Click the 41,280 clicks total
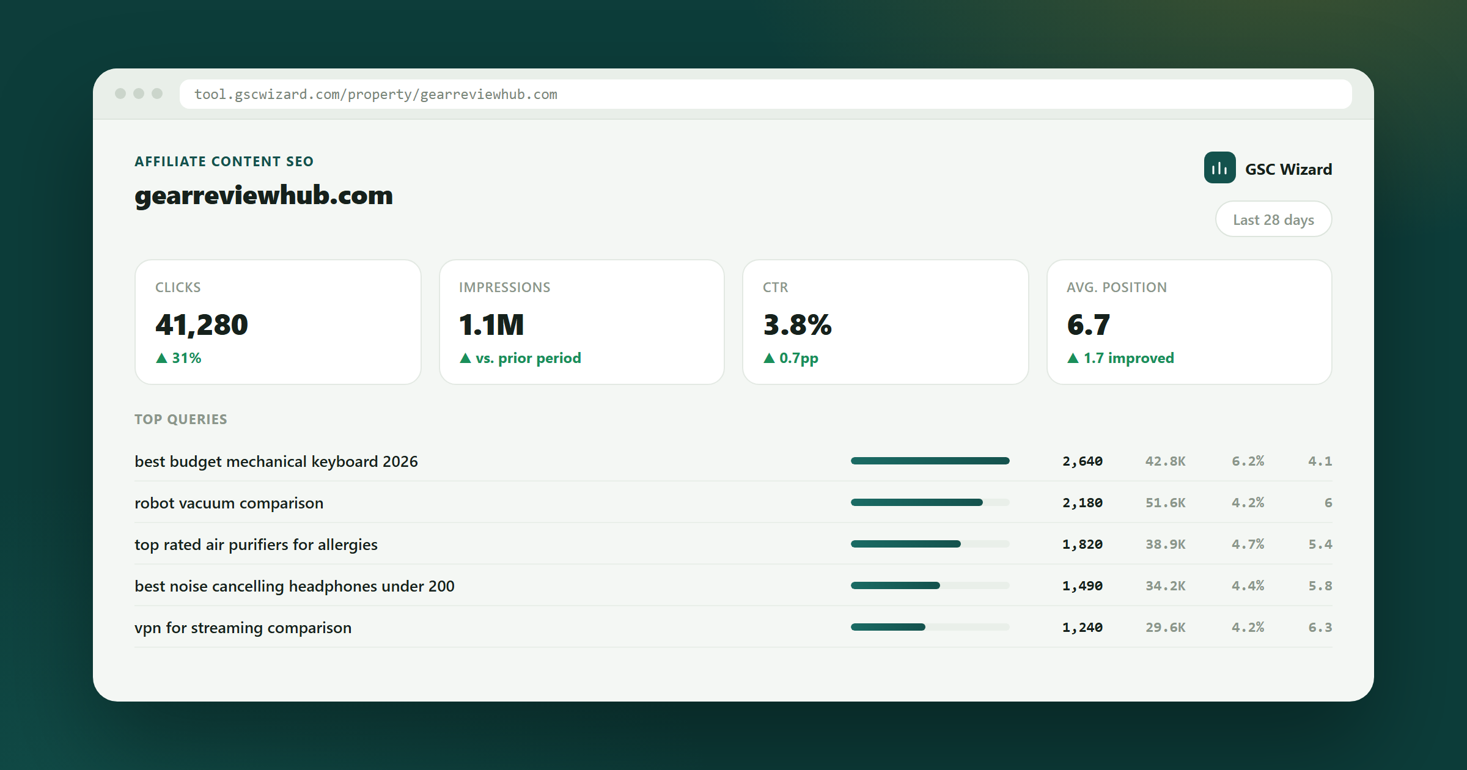 click(x=202, y=325)
